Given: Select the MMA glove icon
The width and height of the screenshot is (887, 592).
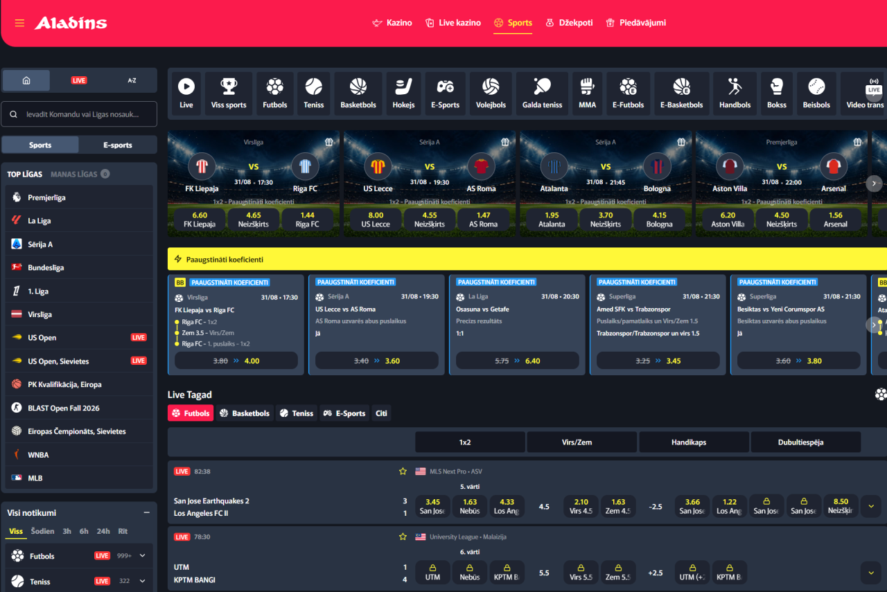Looking at the screenshot, I should (588, 93).
